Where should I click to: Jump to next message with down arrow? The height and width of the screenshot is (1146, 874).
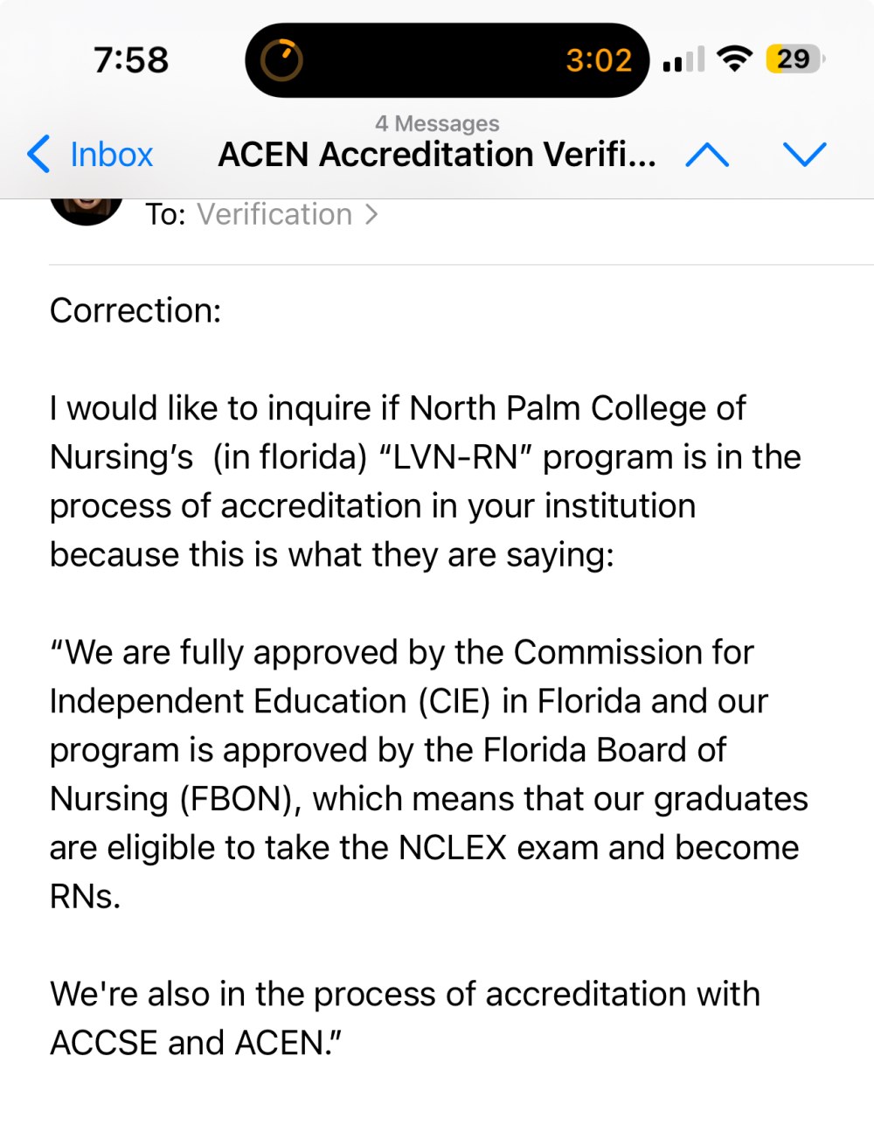(x=805, y=155)
